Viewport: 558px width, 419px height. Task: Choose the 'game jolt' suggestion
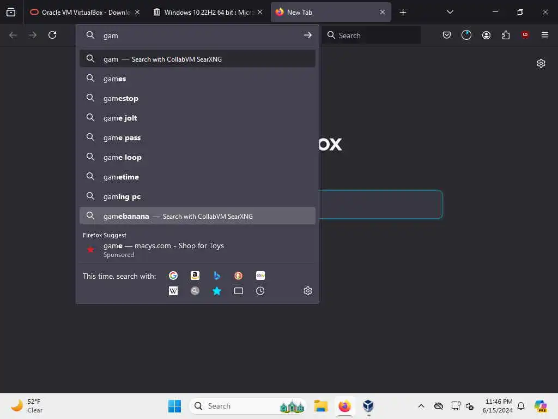pos(197,118)
